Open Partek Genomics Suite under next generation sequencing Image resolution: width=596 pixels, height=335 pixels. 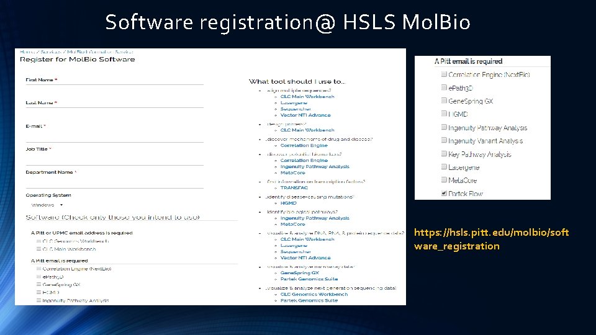click(309, 300)
